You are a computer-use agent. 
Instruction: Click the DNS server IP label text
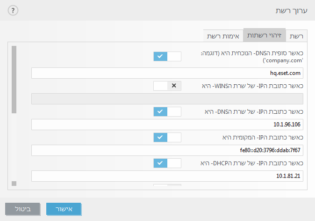(254, 112)
